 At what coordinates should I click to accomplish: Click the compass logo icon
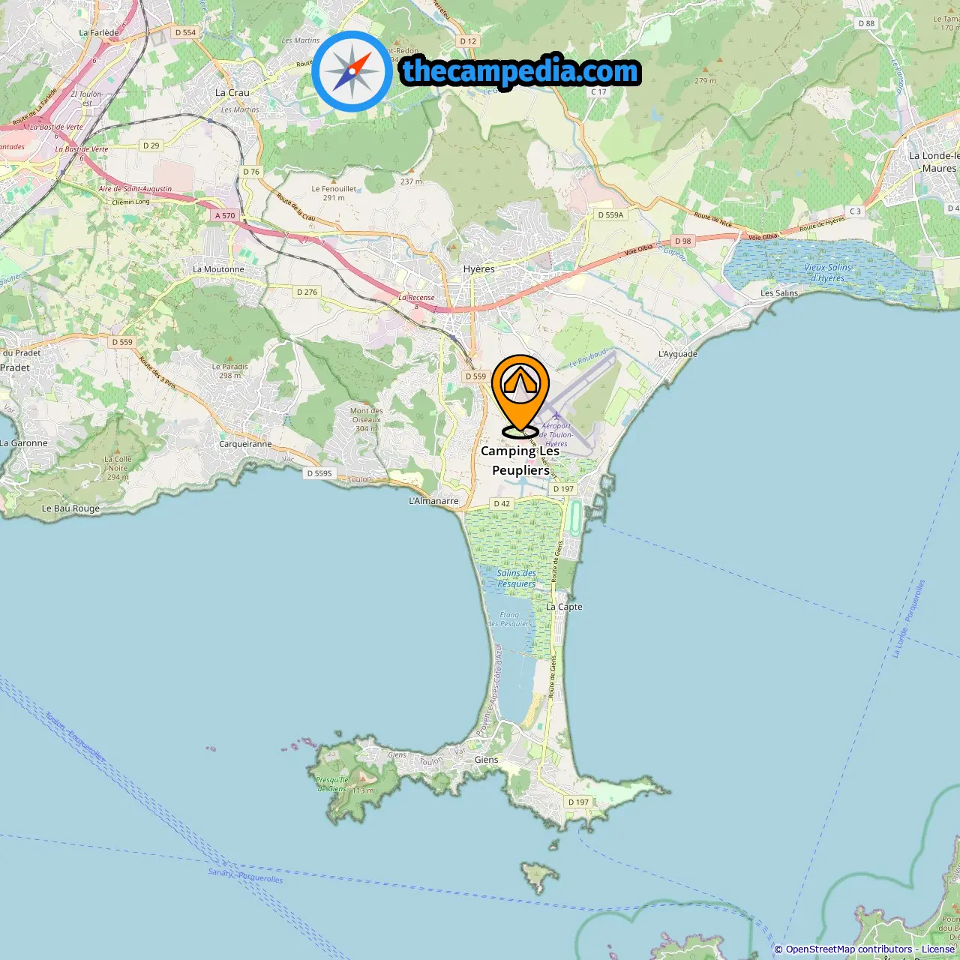coord(352,72)
